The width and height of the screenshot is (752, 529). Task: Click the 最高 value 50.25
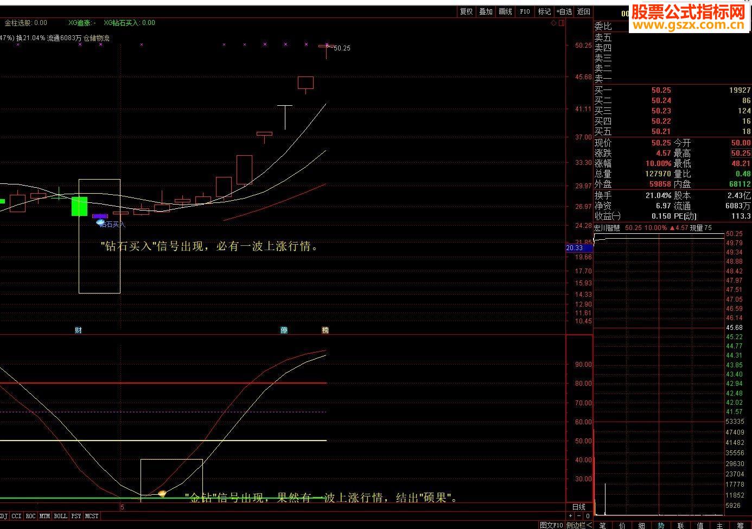[x=741, y=153]
